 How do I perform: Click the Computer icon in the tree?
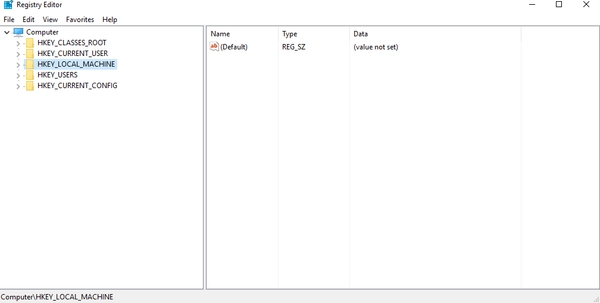(18, 32)
